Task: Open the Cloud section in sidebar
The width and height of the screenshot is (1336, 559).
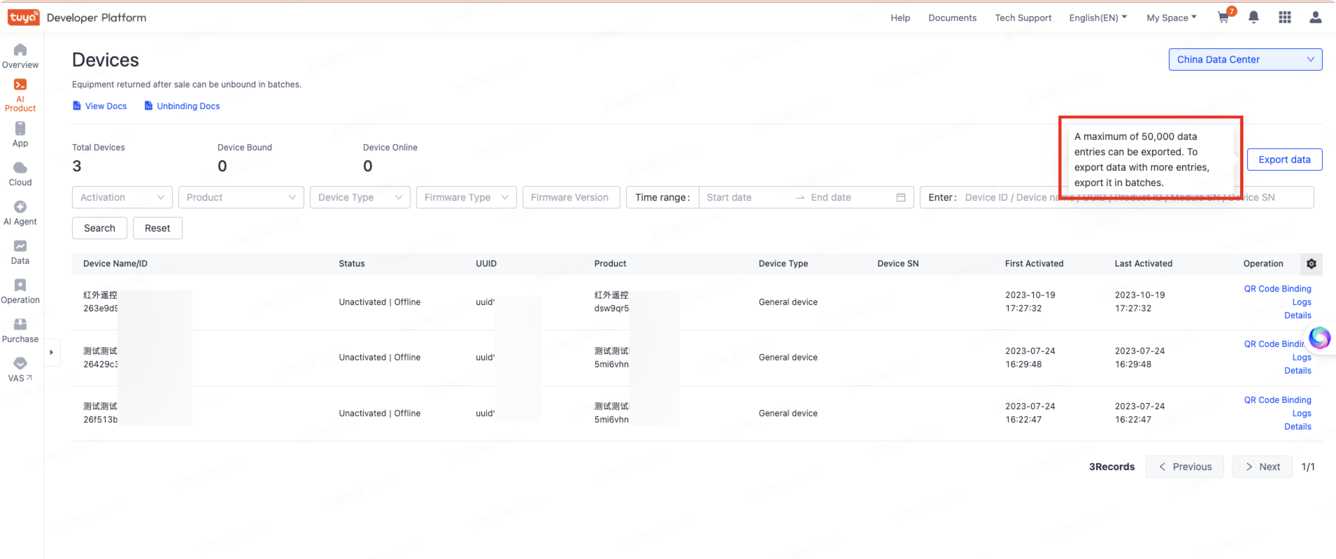Action: (20, 173)
